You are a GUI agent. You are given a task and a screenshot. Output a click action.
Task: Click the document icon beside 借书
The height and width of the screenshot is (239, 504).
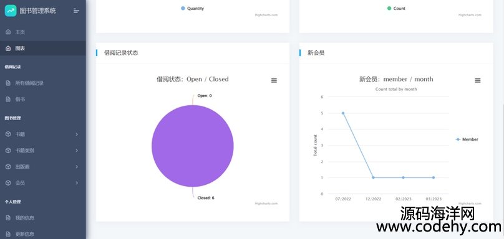8,100
